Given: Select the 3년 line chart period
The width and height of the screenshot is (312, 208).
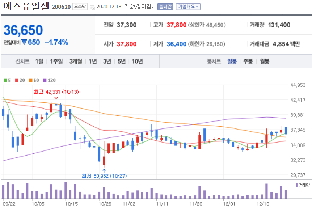Looking at the screenshot, I should (x=107, y=61).
